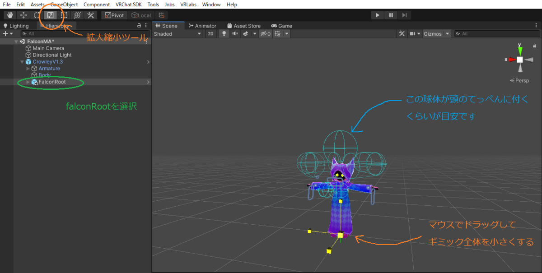Select the Hand tool in the toolbar
The image size is (542, 273).
(x=10, y=15)
